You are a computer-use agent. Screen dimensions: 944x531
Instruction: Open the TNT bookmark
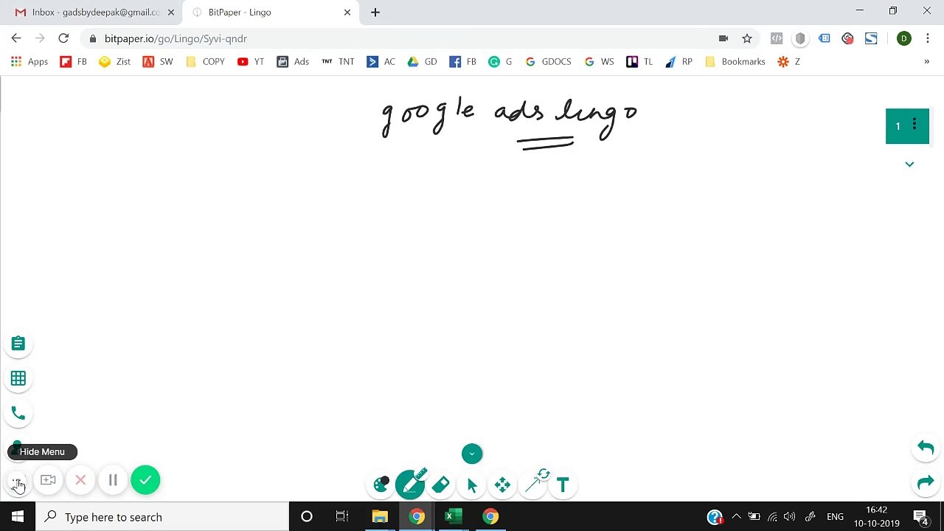(338, 62)
